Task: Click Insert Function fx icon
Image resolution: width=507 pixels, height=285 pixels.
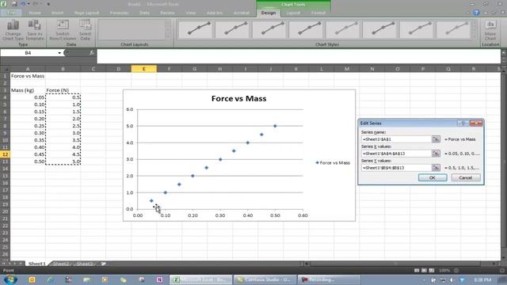Action: coord(92,53)
